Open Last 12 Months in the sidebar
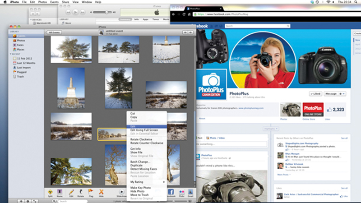The image size is (361, 203). pyautogui.click(x=26, y=63)
